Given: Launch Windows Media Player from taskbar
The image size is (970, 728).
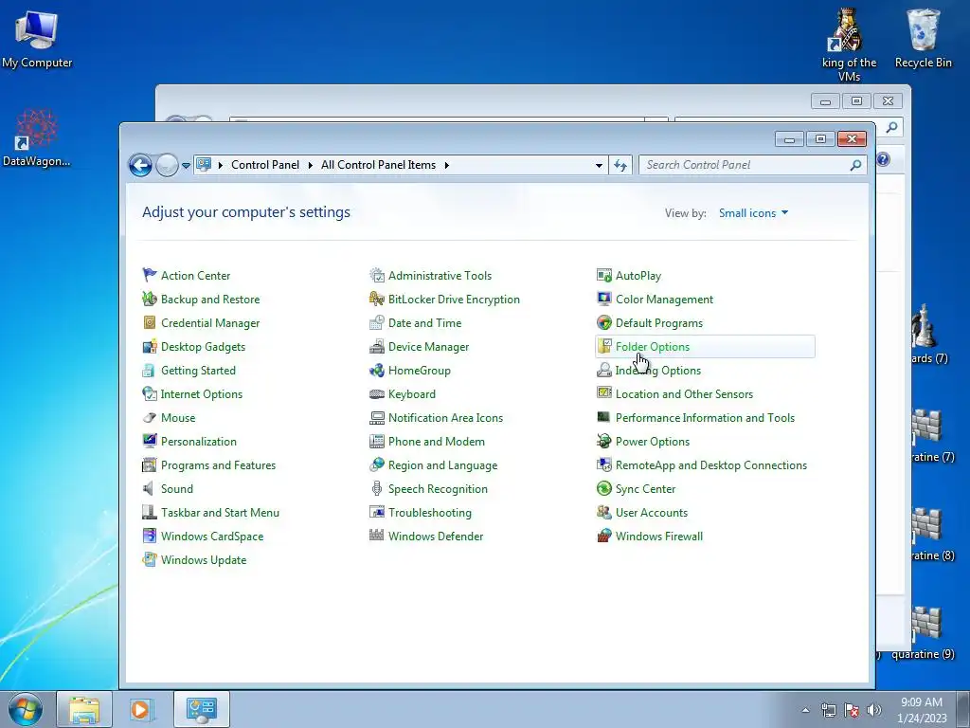Looking at the screenshot, I should [141, 709].
